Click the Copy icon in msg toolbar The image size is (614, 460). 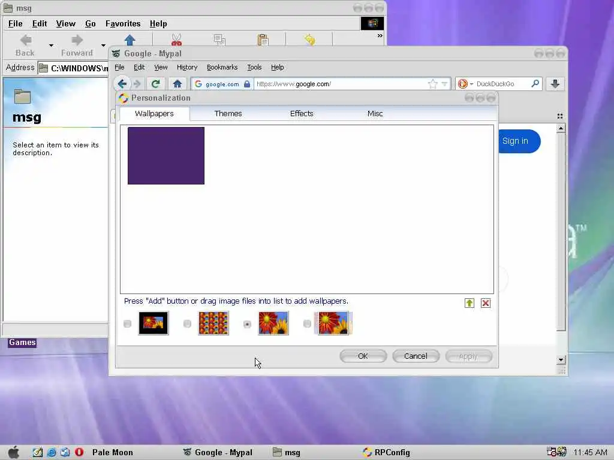point(219,40)
